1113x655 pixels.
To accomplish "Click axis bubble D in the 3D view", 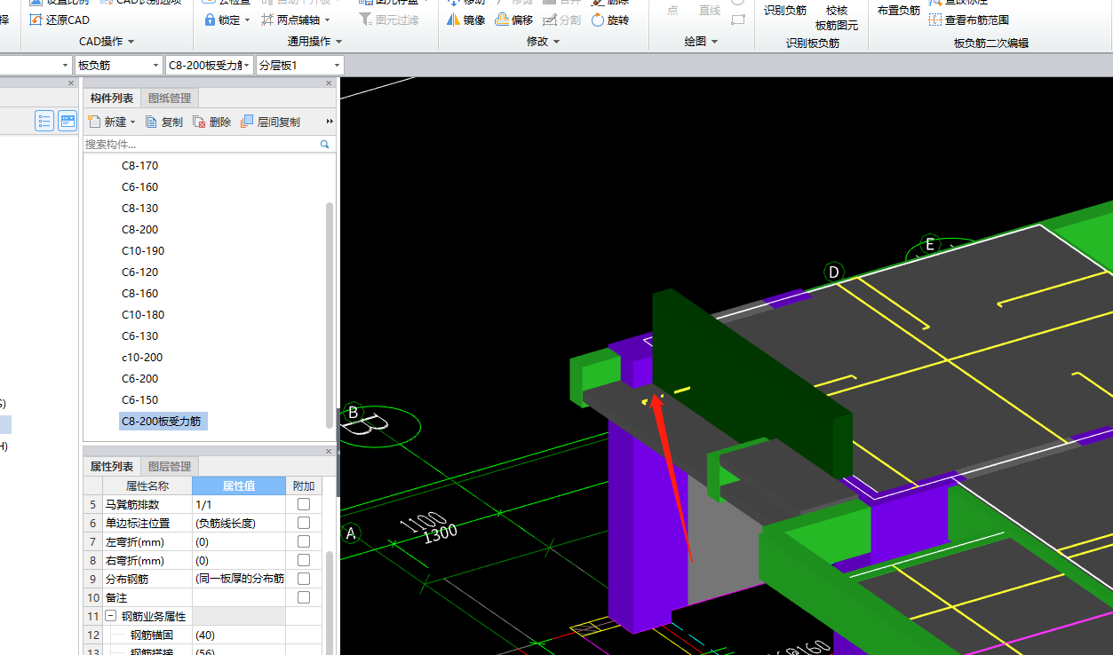I will click(833, 272).
